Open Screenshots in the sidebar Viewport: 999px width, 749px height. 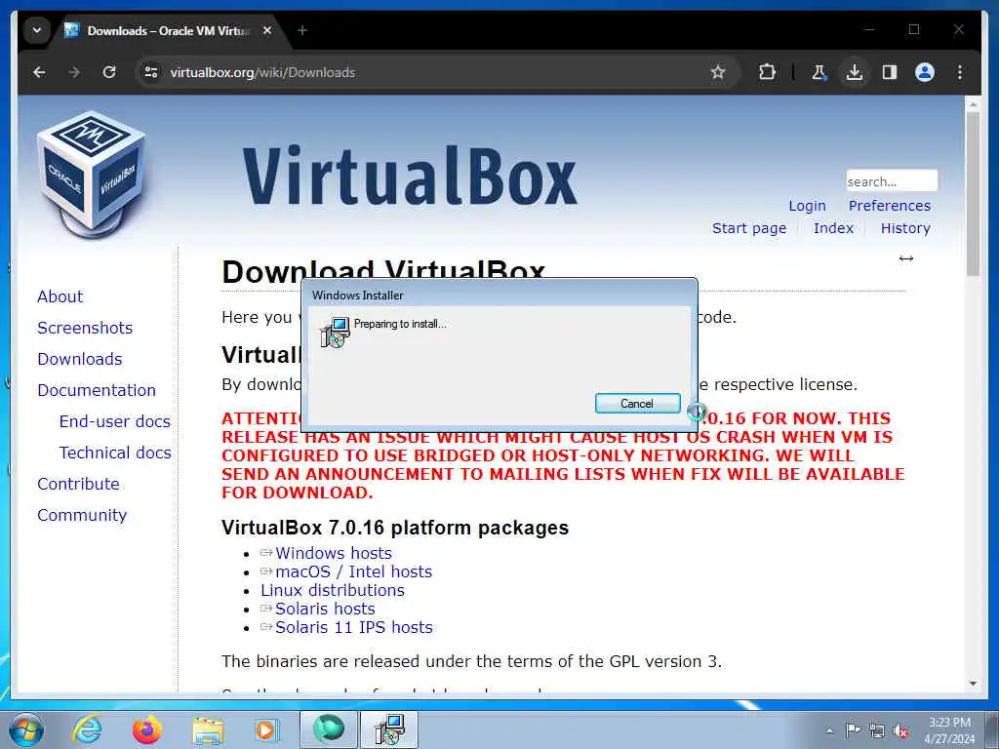tap(85, 328)
